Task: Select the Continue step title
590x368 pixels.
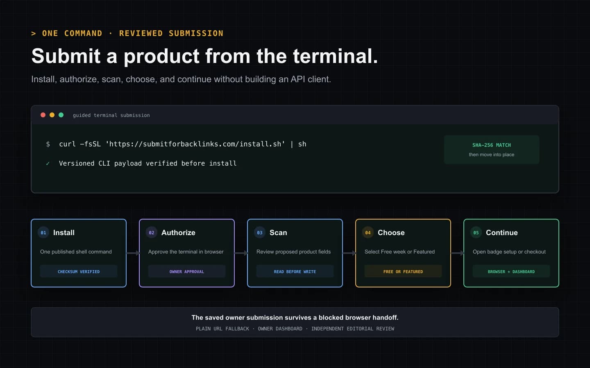Action: pyautogui.click(x=502, y=233)
